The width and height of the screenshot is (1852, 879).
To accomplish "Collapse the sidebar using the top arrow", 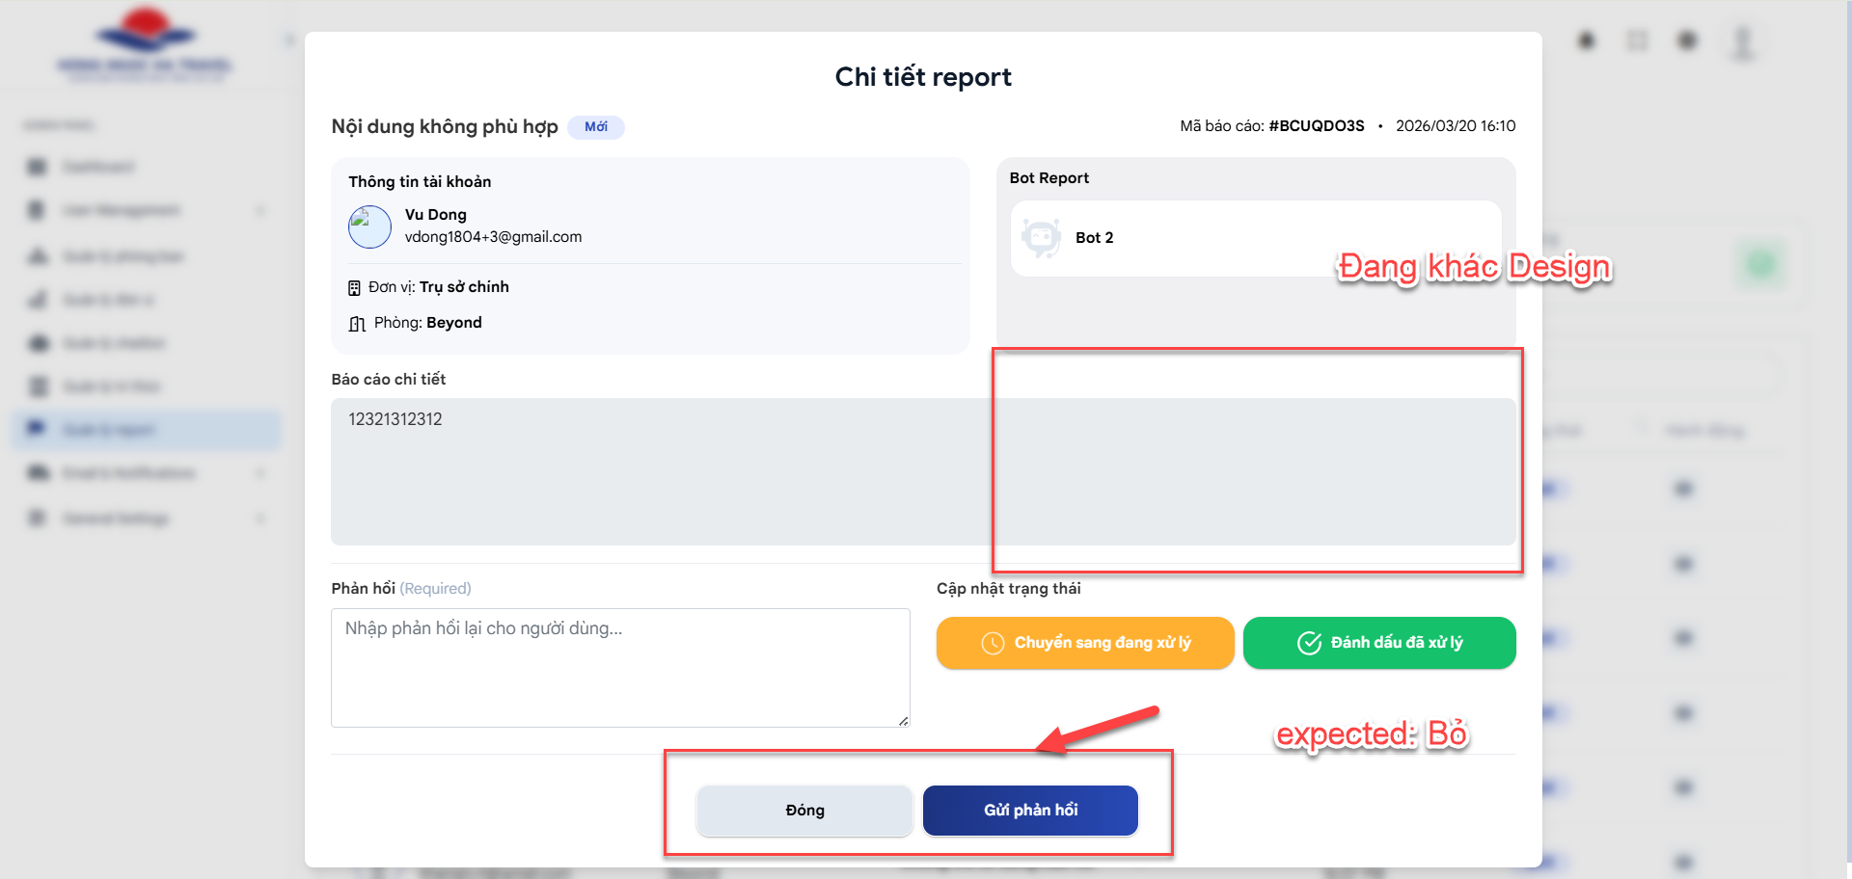I will coord(288,40).
